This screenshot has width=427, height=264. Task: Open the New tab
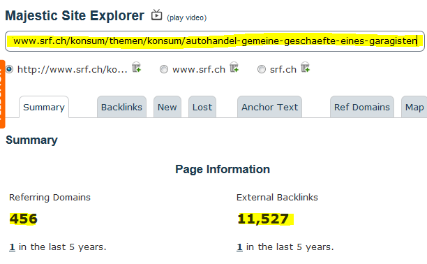(x=167, y=107)
